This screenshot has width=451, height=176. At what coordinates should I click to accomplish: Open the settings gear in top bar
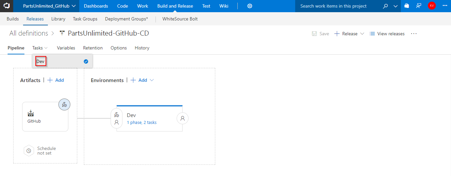[x=250, y=6]
